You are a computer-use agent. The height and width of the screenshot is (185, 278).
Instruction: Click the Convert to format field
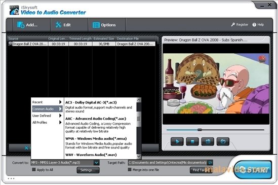coord(62,163)
